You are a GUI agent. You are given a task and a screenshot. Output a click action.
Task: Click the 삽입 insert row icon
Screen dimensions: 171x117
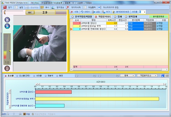93,12
